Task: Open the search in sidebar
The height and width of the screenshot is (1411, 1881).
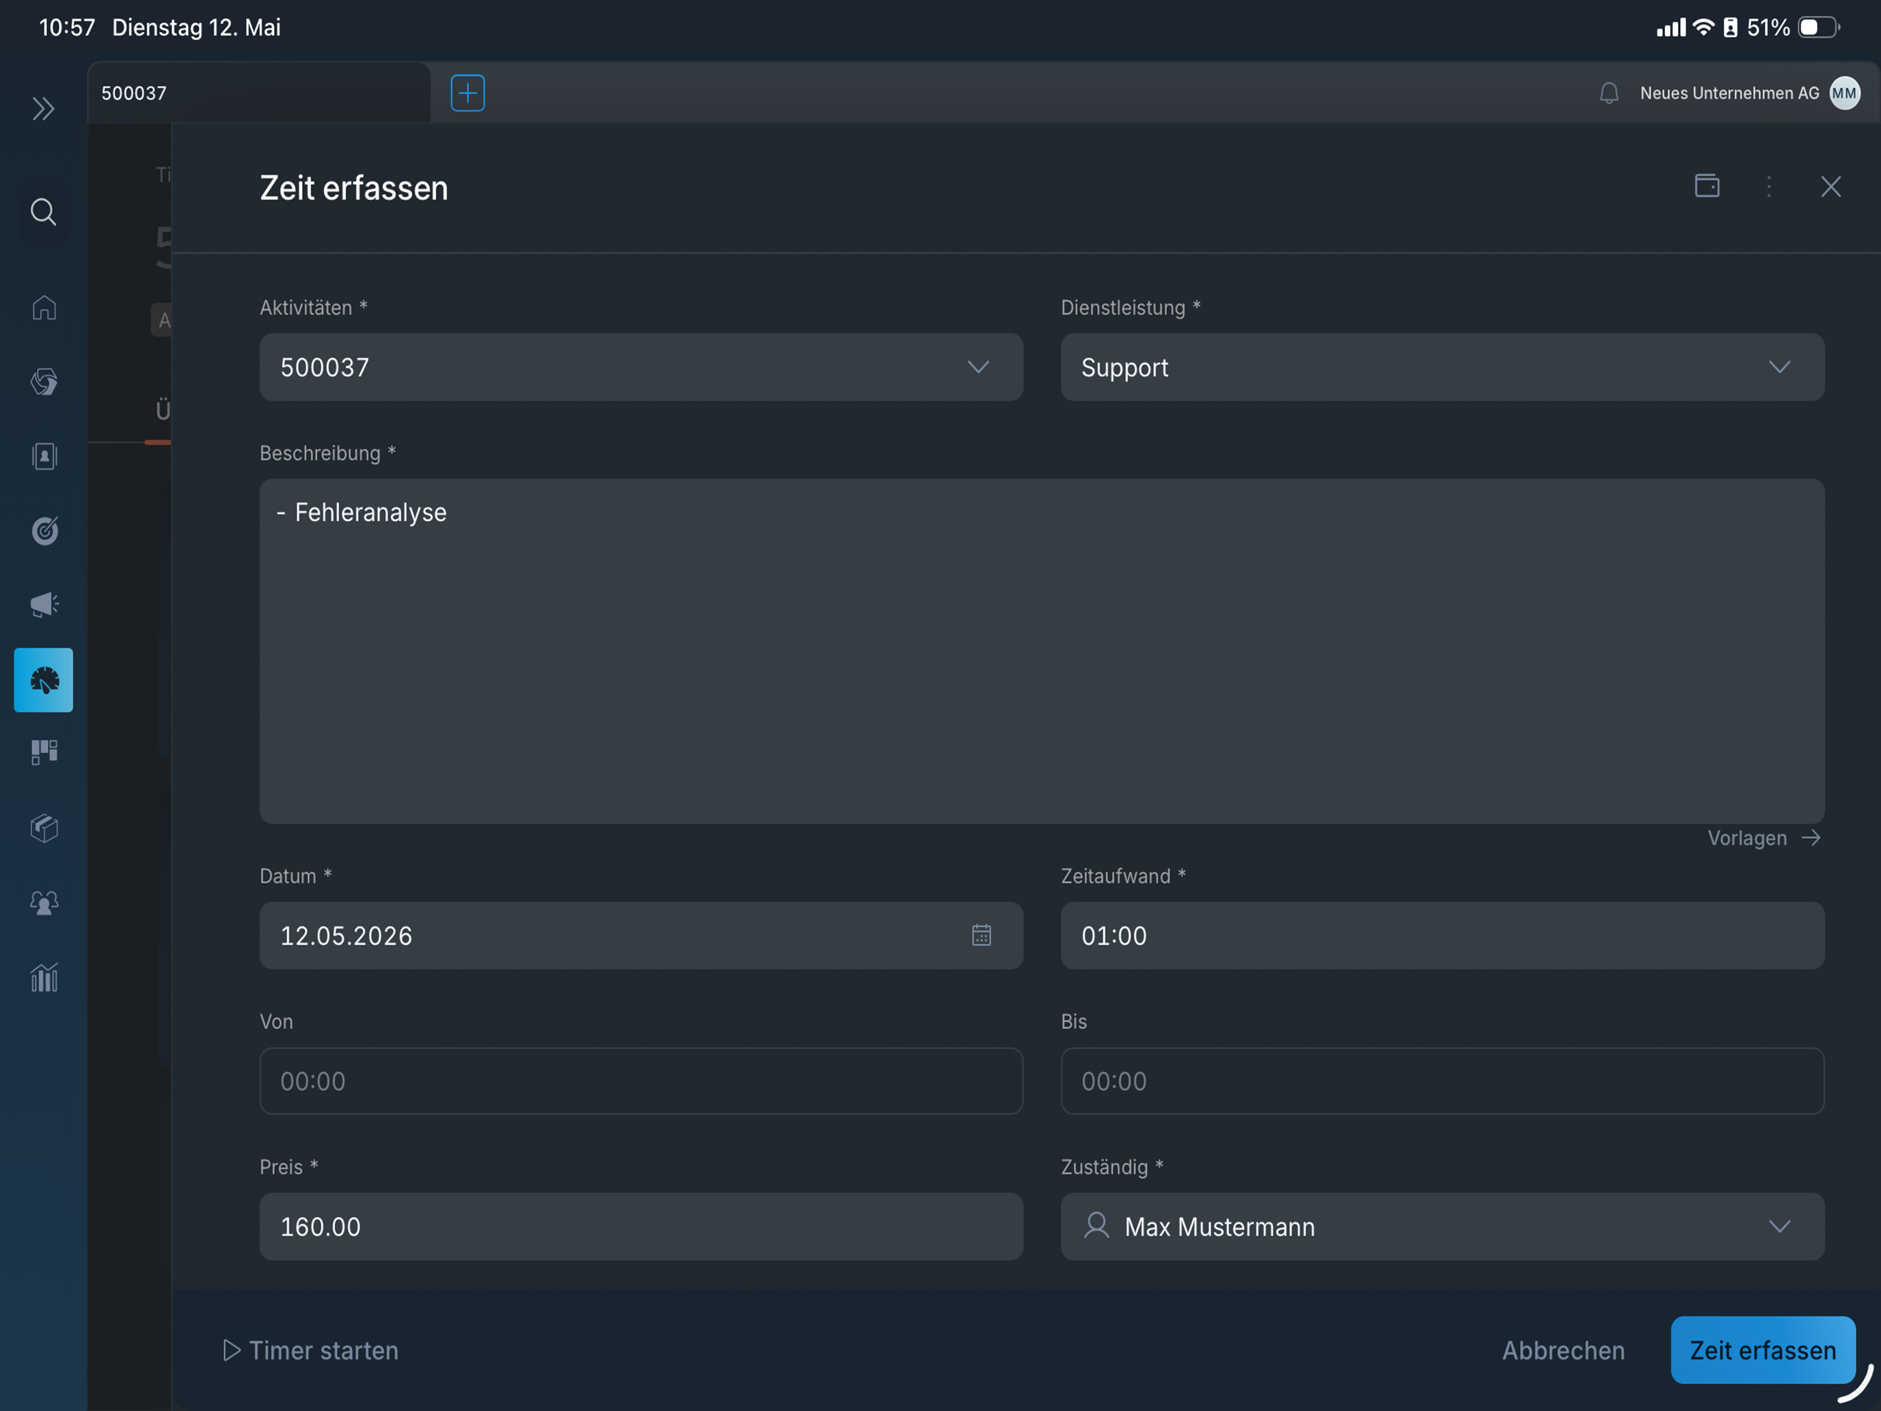Action: tap(43, 212)
